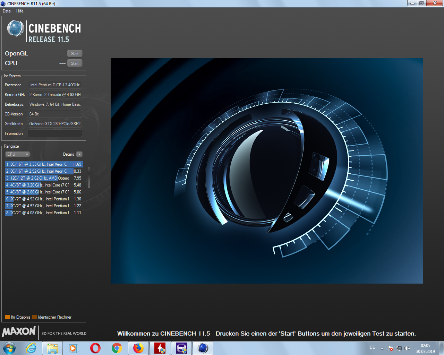Open the Hilfe menu

(x=20, y=11)
